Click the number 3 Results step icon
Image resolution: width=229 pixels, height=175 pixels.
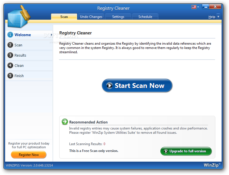10,55
